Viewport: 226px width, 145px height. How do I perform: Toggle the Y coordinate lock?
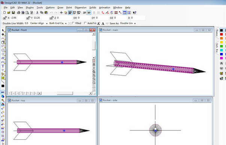tap(28, 18)
